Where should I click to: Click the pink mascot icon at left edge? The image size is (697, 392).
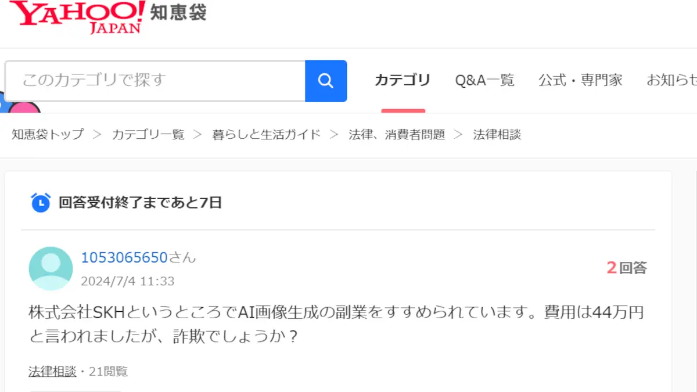click(24, 109)
